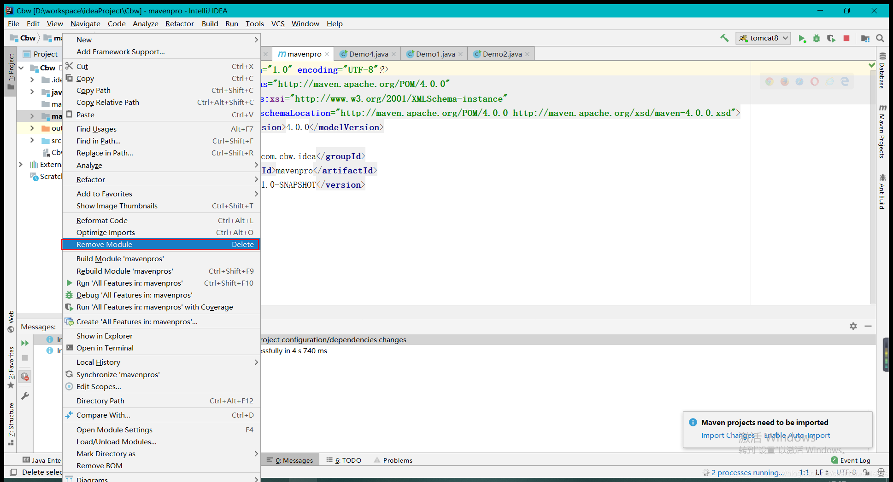Click the green inspection checkmark in editor corner
The width and height of the screenshot is (893, 482).
(872, 65)
